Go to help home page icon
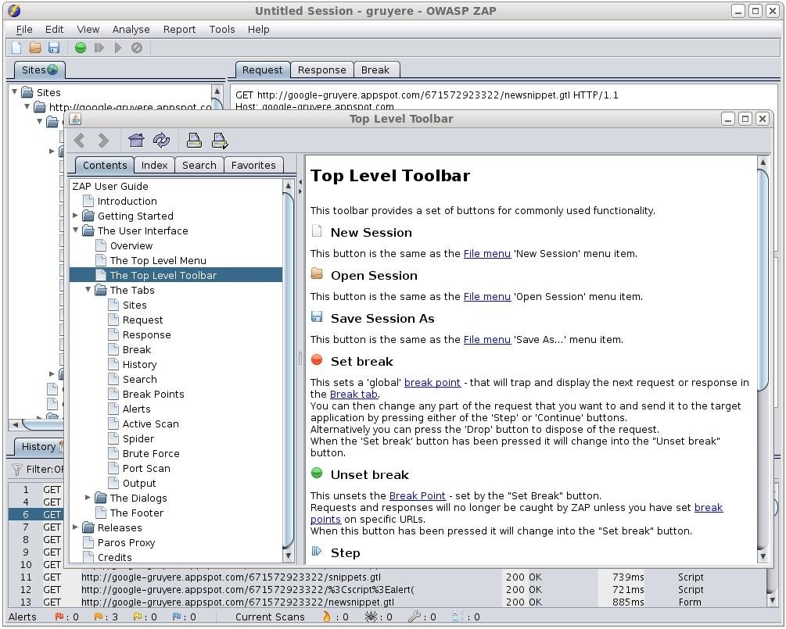The image size is (786, 629). click(136, 140)
